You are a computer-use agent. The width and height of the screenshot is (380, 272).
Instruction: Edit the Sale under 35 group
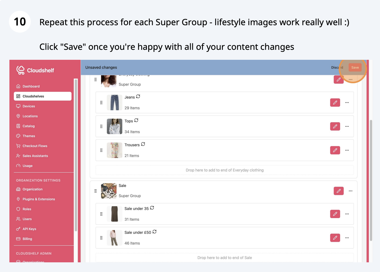click(x=335, y=214)
